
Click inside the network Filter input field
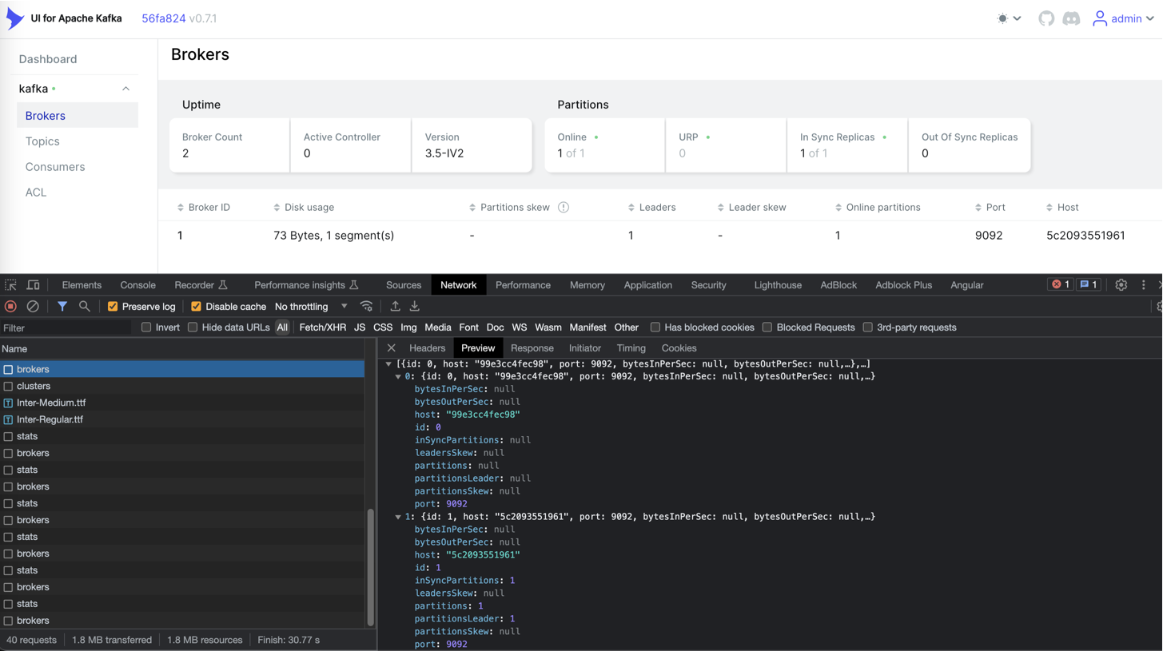pyautogui.click(x=64, y=327)
